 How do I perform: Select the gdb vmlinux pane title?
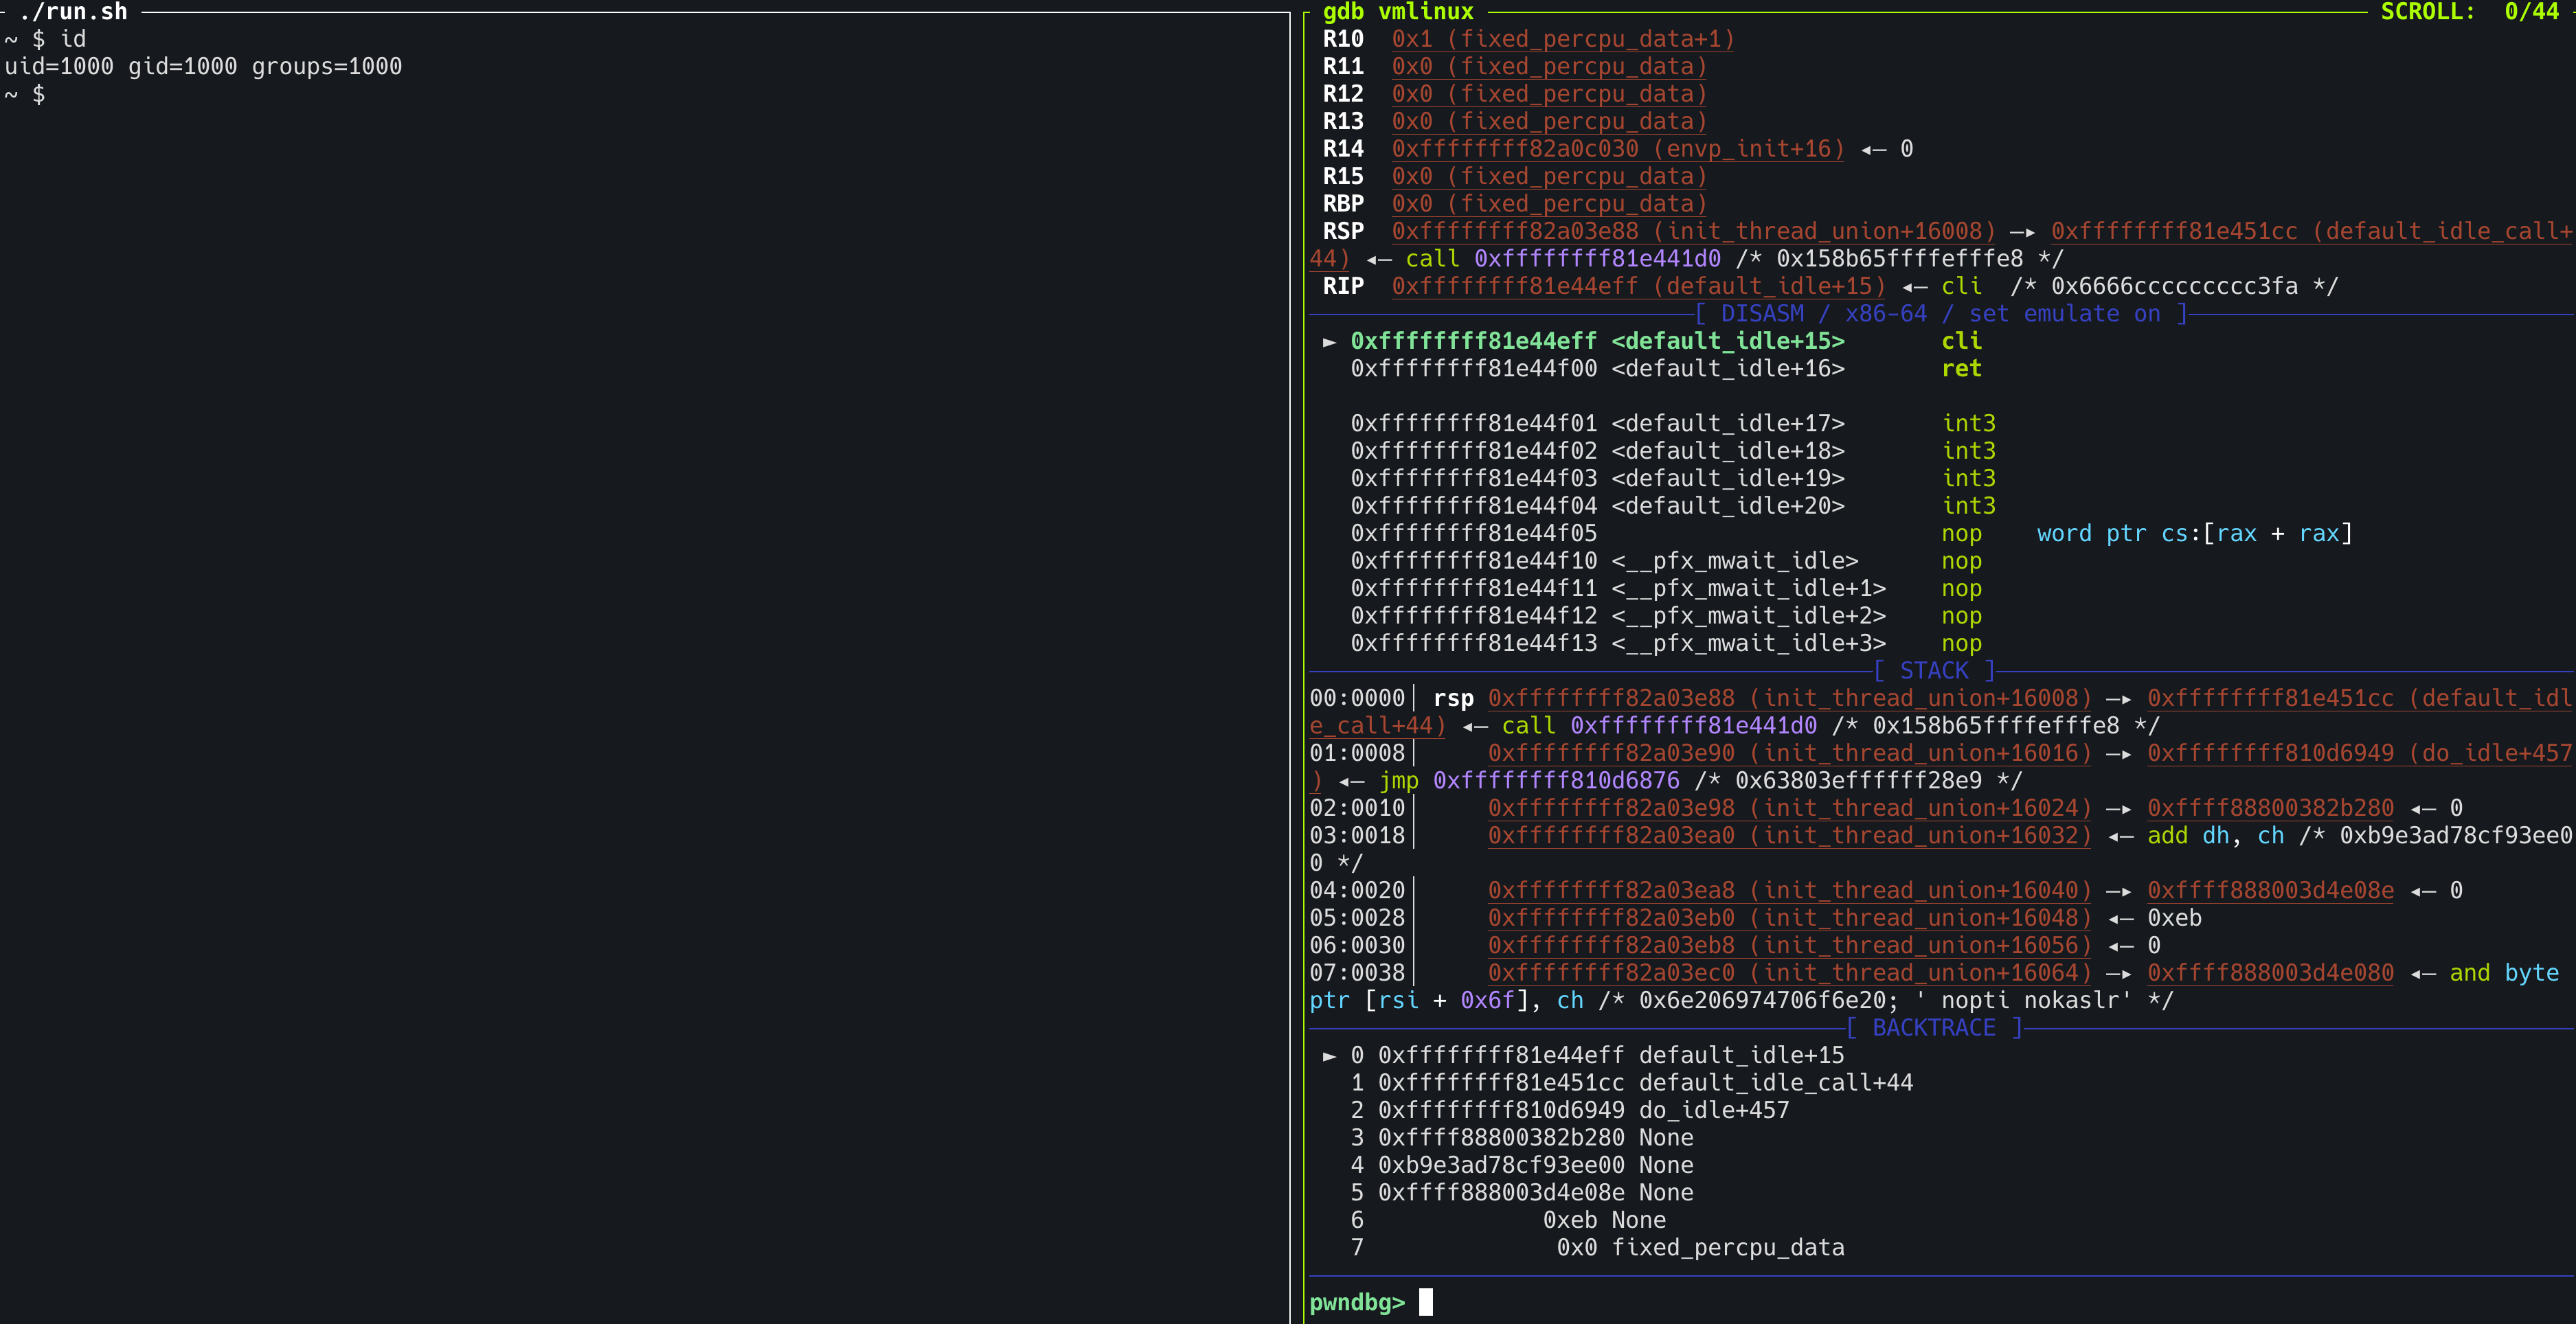click(1397, 12)
